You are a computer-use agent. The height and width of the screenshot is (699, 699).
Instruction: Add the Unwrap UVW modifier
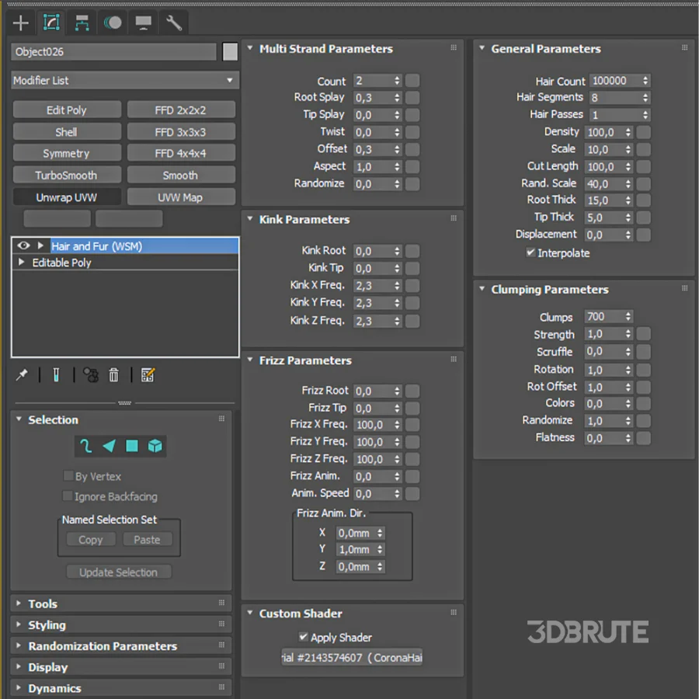[67, 196]
